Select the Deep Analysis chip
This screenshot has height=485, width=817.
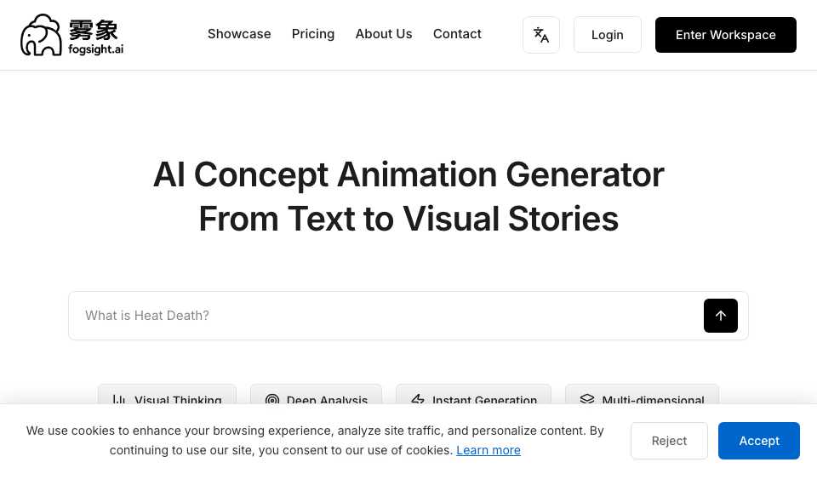[x=317, y=395]
